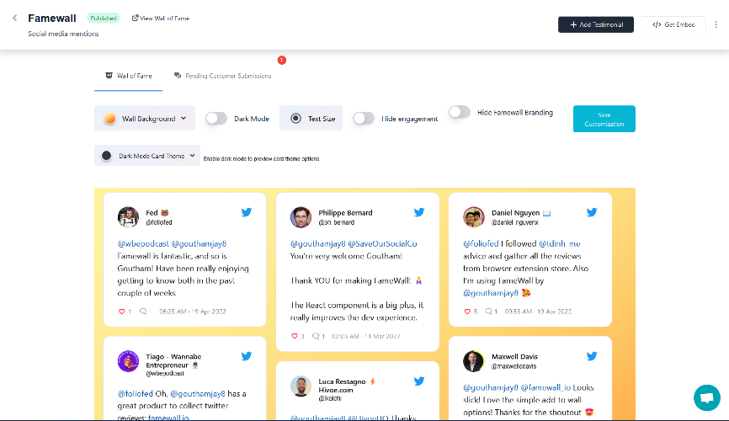Screen dimensions: 729x421
Task: Click the @maxwellcdavis handle
Action: pyautogui.click(x=513, y=366)
